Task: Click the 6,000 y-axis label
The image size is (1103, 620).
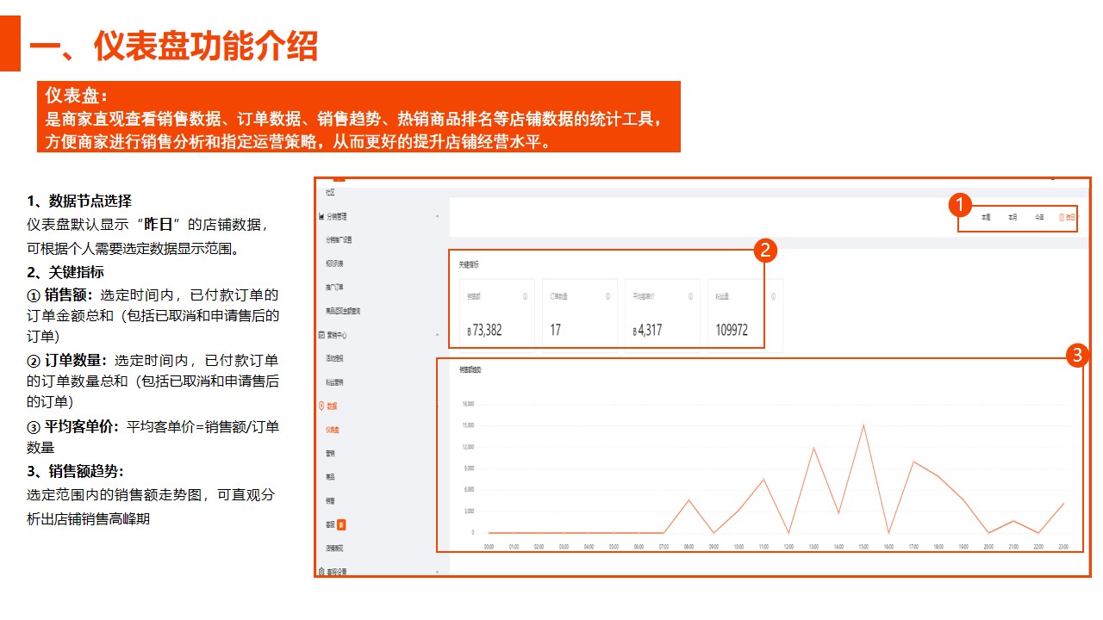Action: 470,489
